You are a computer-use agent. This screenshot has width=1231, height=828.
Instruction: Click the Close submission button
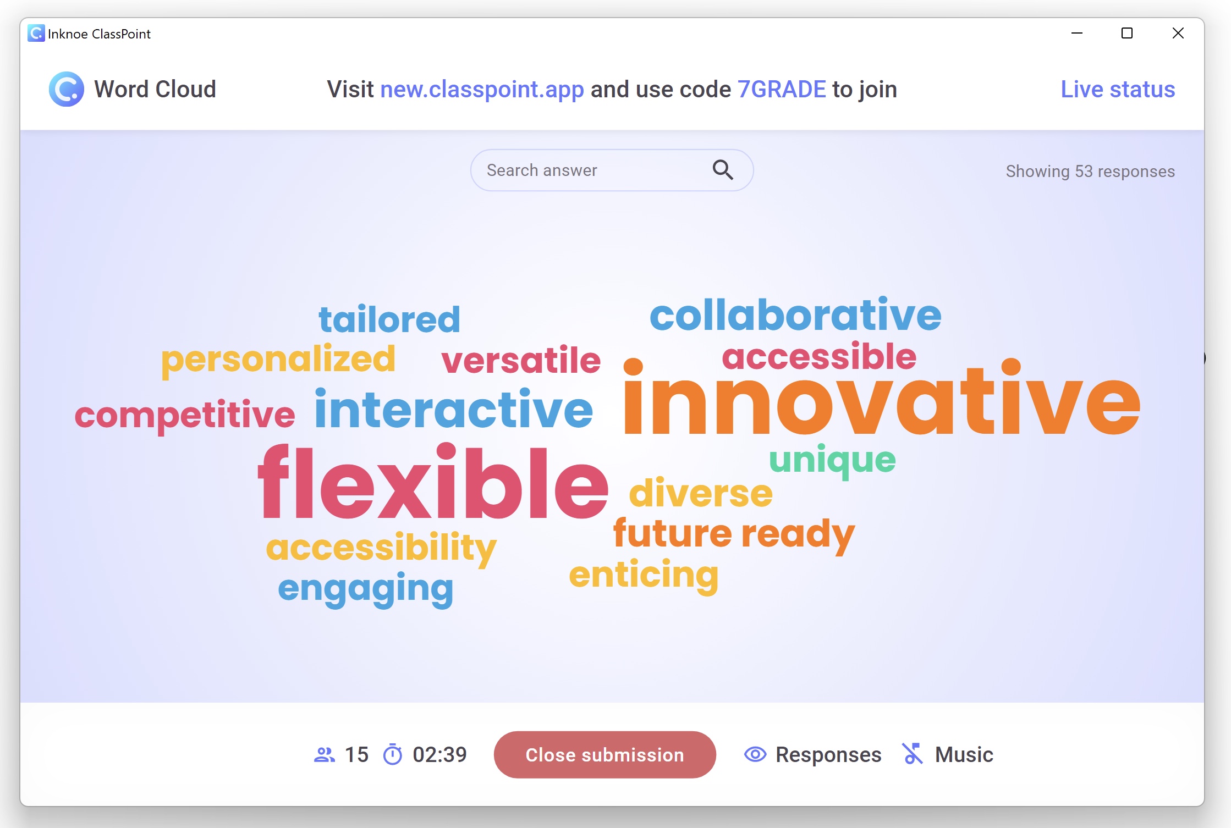[604, 755]
